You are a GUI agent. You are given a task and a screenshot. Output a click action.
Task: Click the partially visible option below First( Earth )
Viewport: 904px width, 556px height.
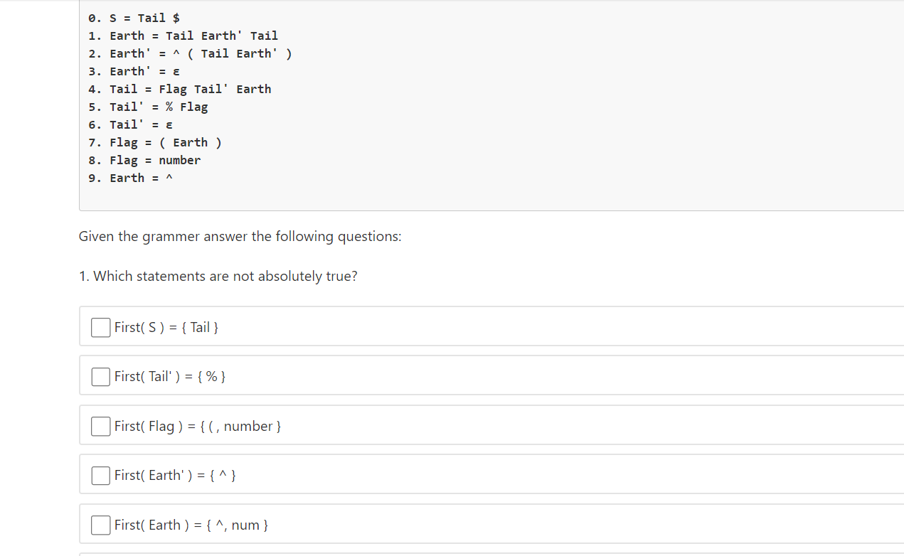click(x=285, y=553)
